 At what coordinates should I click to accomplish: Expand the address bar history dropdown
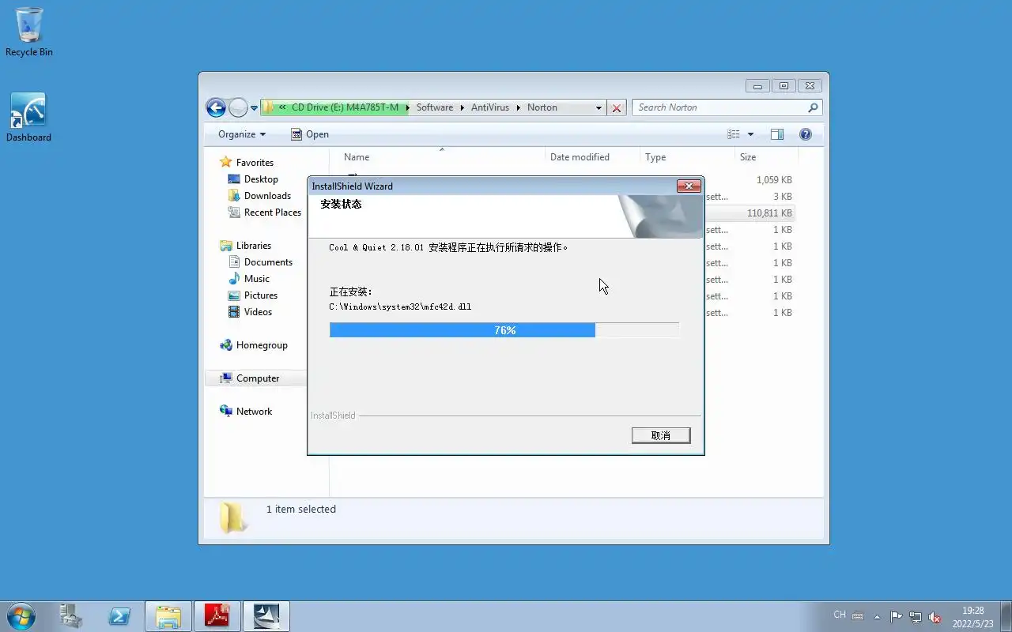tap(599, 108)
